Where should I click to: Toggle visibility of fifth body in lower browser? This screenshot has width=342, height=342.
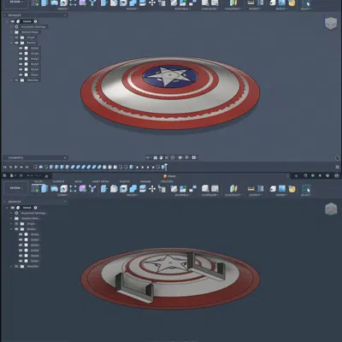[x=21, y=256]
